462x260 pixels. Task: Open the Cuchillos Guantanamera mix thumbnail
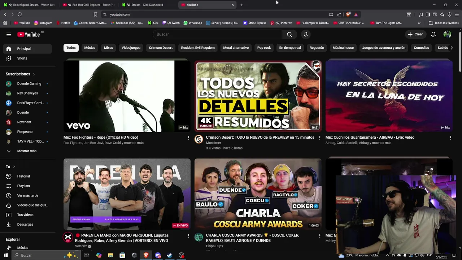[x=389, y=96]
